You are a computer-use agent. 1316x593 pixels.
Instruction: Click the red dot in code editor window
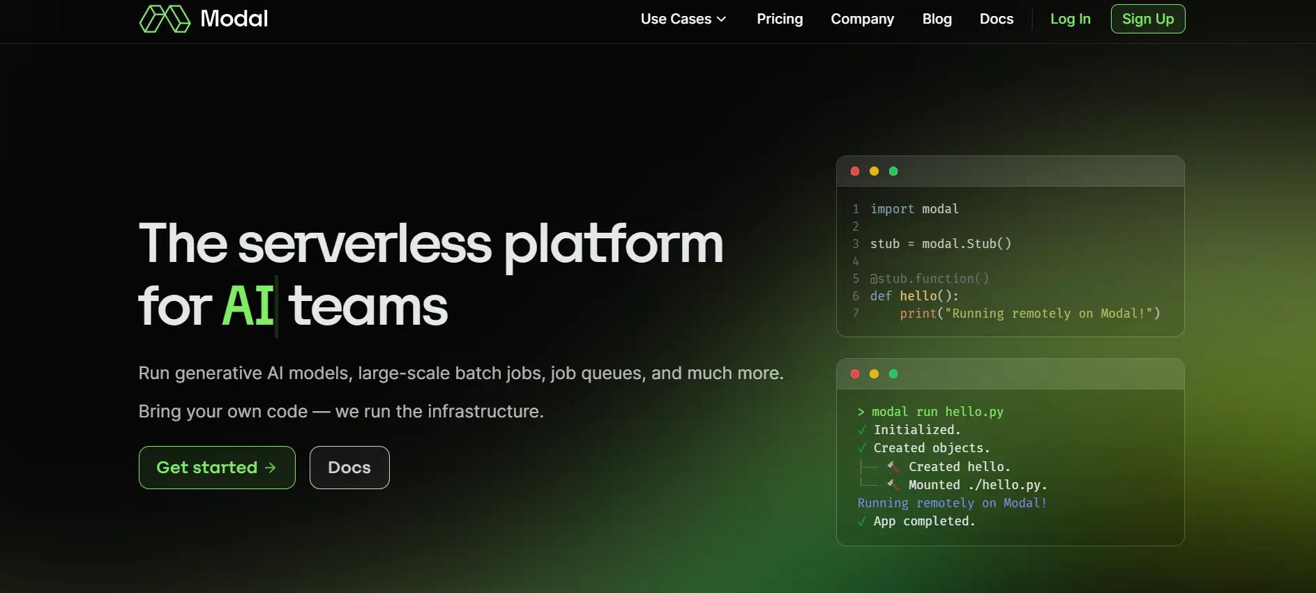coord(855,171)
